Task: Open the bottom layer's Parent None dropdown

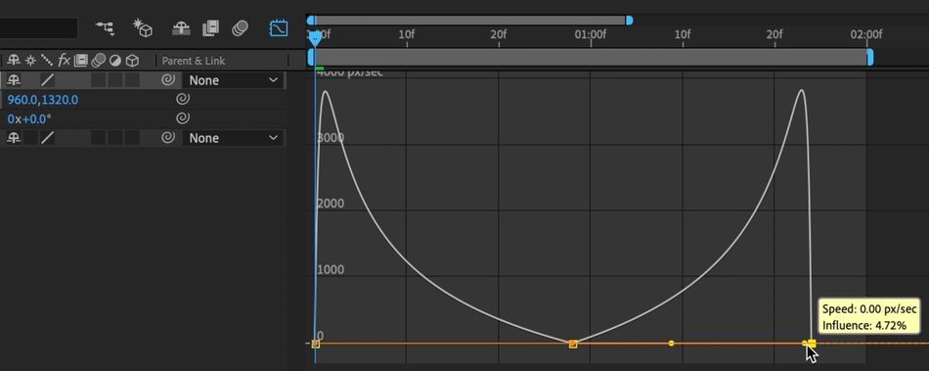Action: click(x=233, y=138)
